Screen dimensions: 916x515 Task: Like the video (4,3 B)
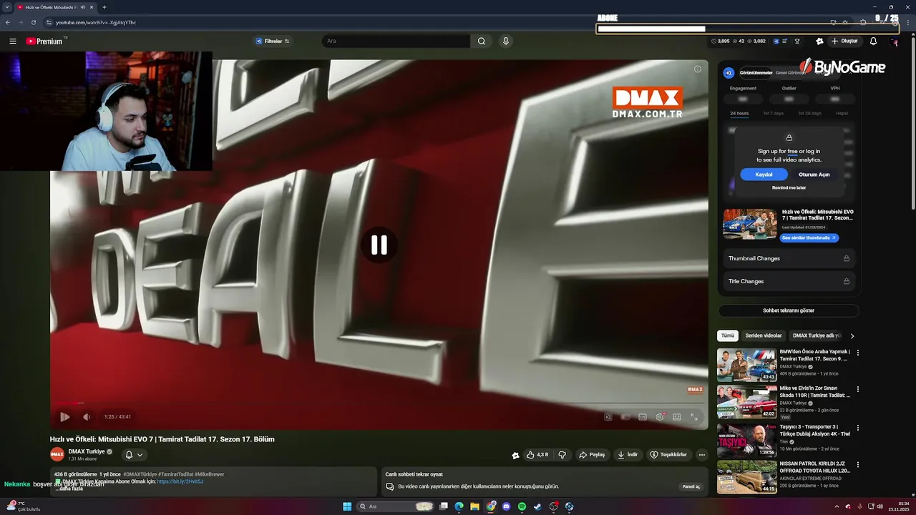click(537, 455)
